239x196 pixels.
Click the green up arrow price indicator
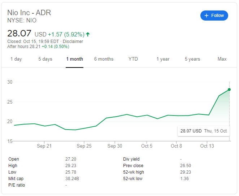click(x=88, y=34)
